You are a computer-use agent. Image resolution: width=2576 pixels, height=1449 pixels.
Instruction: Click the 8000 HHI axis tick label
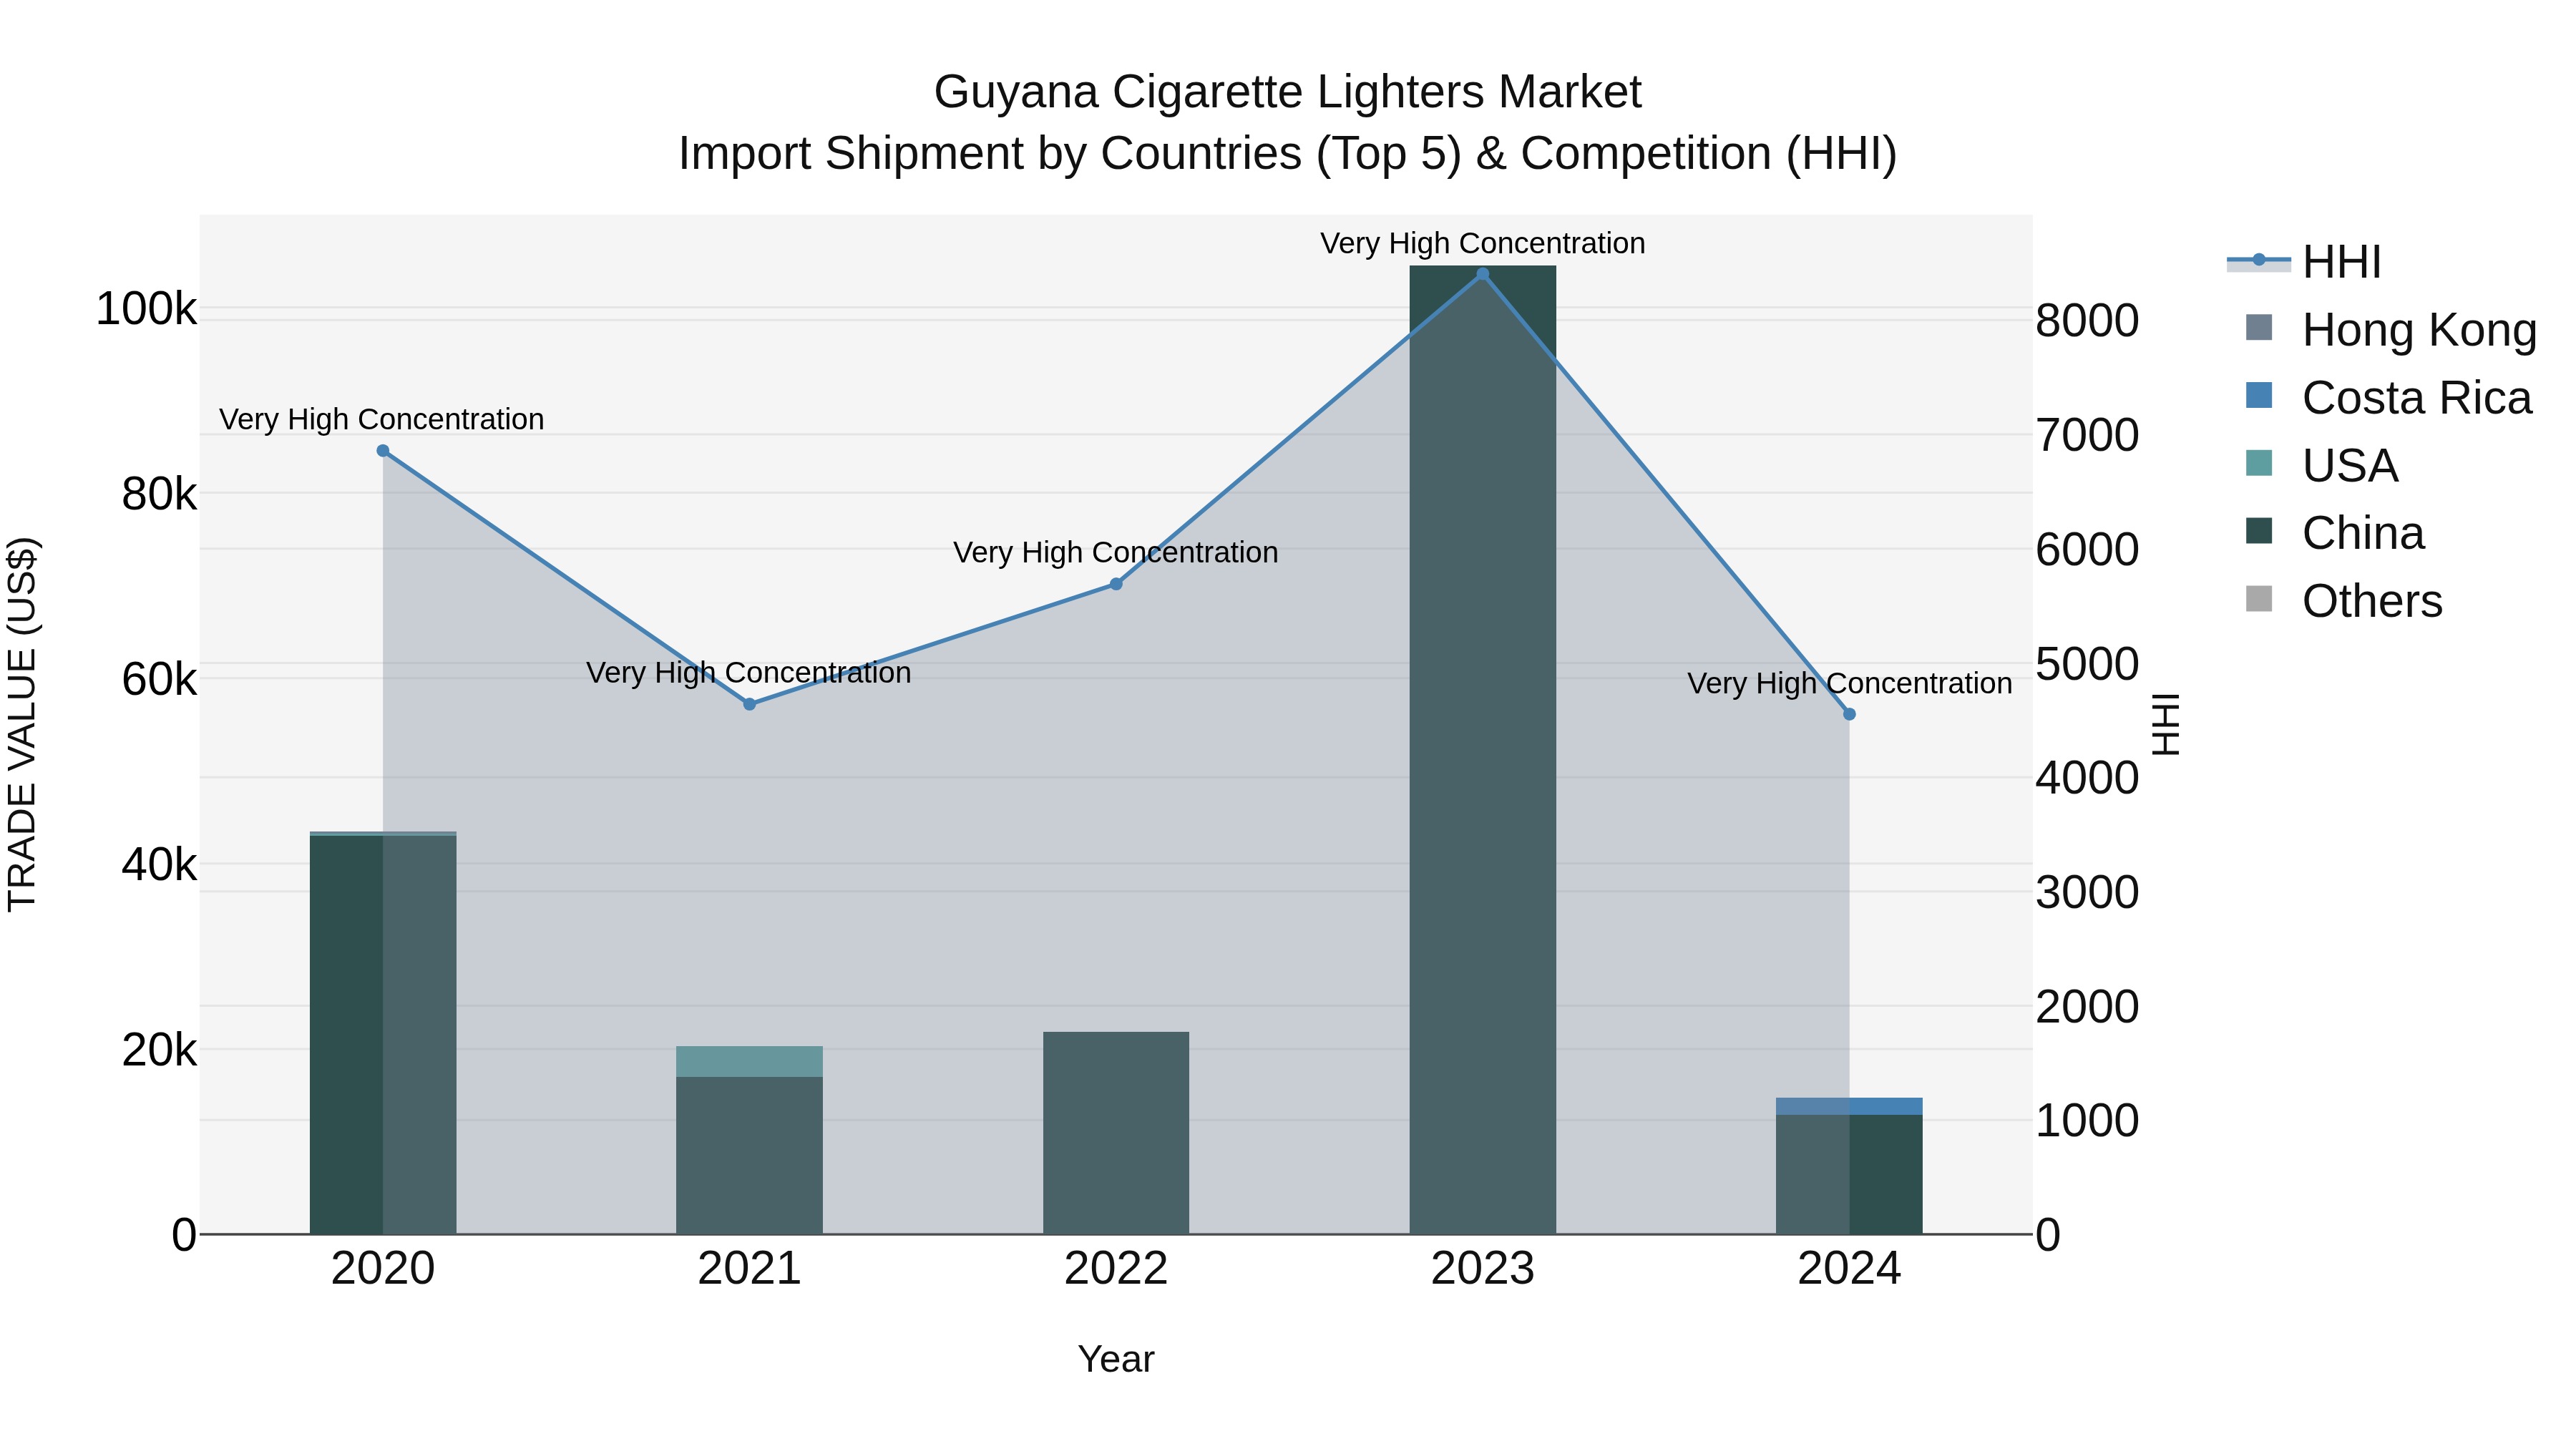click(2088, 321)
